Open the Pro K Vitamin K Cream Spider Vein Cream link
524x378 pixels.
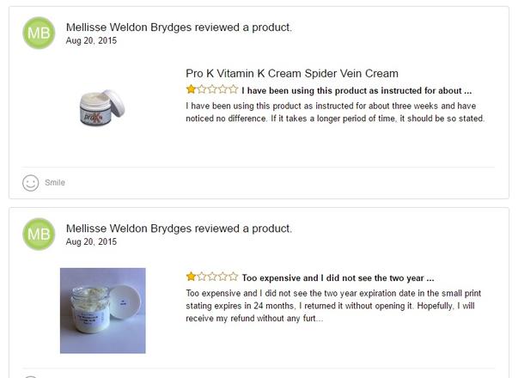click(x=291, y=74)
